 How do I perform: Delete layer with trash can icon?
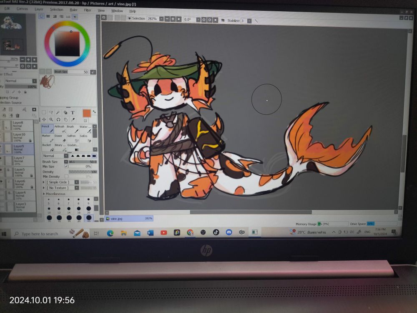point(18,116)
